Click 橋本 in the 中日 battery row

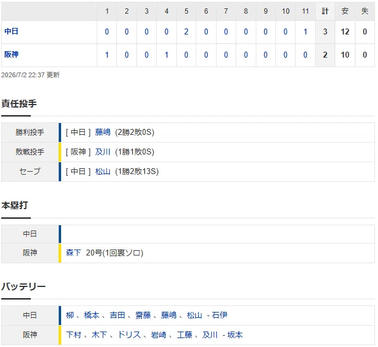(x=91, y=315)
